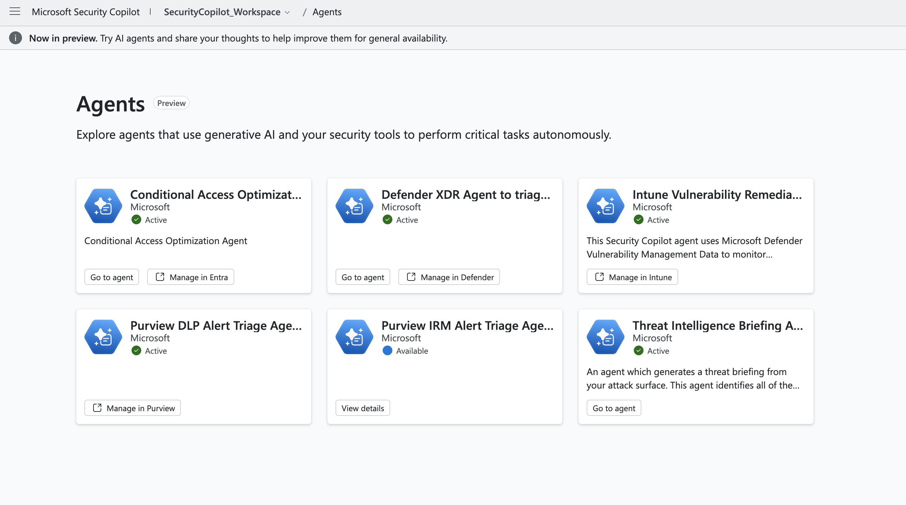Click Threat Intelligence card threat briefing description
Screen dimensions: 906x505
(x=693, y=378)
